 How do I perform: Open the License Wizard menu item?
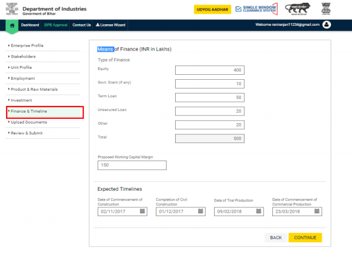click(x=110, y=25)
